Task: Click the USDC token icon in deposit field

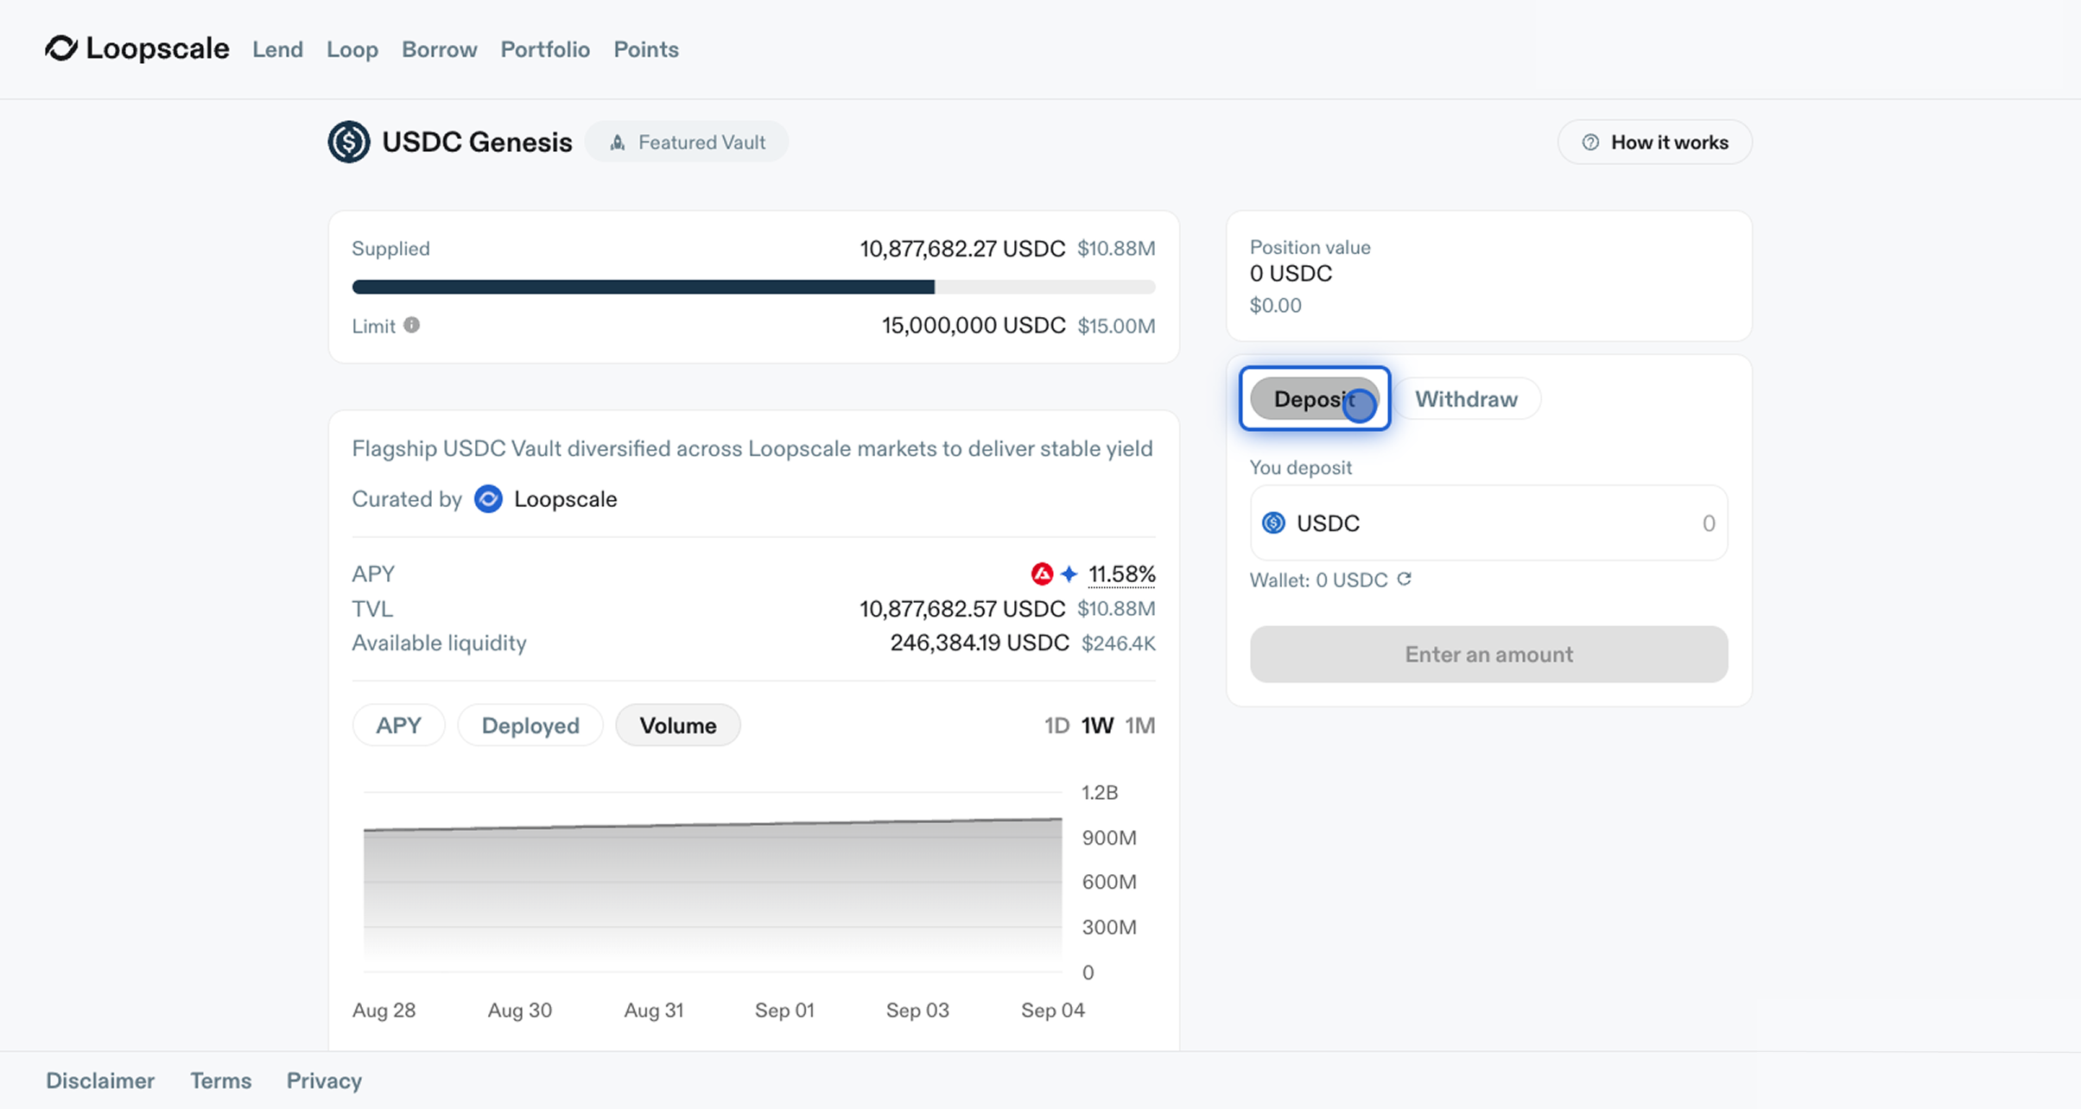Action: 1273,523
